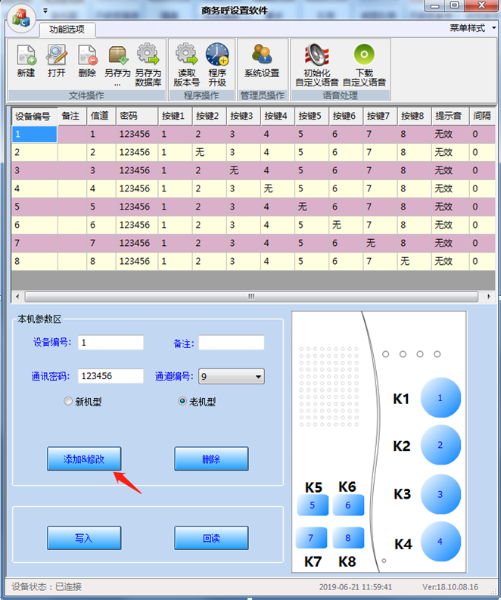Screen dimensions: 501x600
Task: Click the 通讯密码 input field
Action: tap(110, 377)
